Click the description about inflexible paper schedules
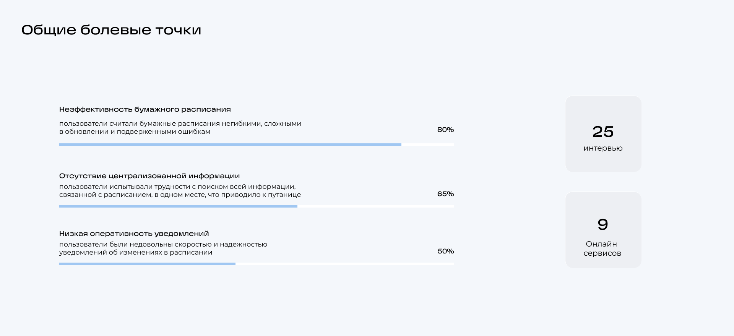This screenshot has height=336, width=734. pos(180,128)
